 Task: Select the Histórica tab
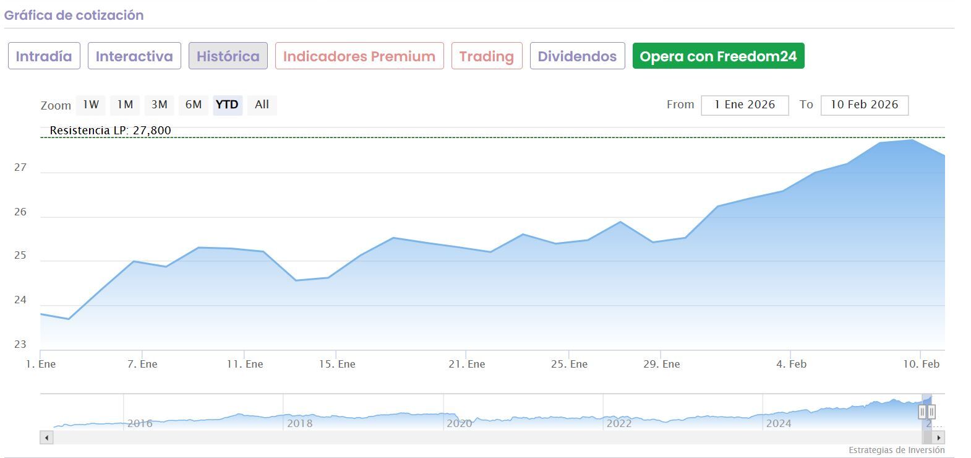click(228, 56)
